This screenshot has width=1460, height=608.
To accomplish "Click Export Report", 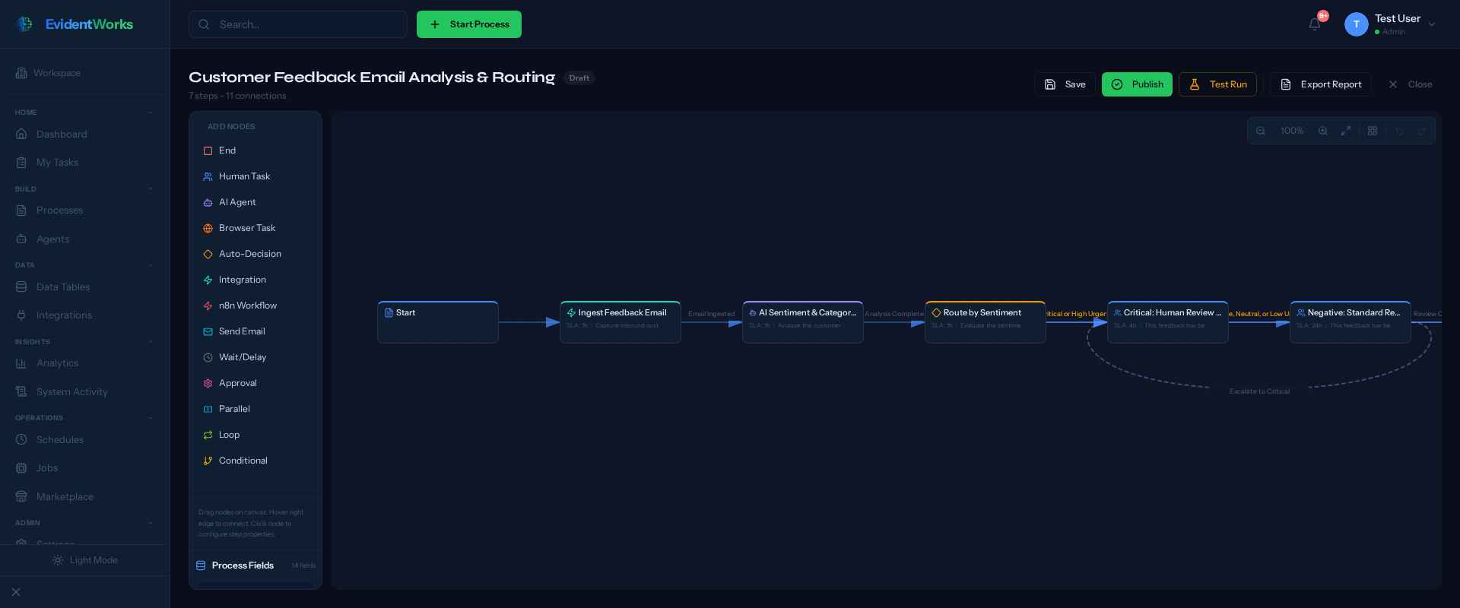I will coord(1321,84).
